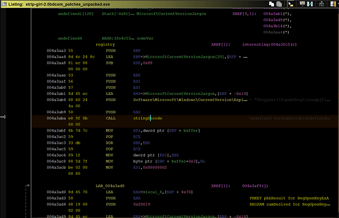Click the Copy icon in Listing toolbar
This screenshot has height=218, width=339.
click(271, 4)
